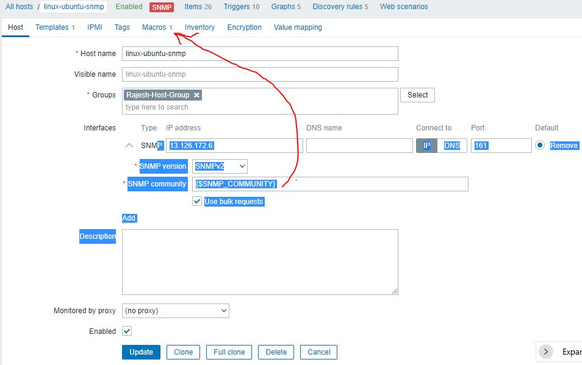Click the Select button for Groups
This screenshot has height=365, width=582.
(x=417, y=95)
